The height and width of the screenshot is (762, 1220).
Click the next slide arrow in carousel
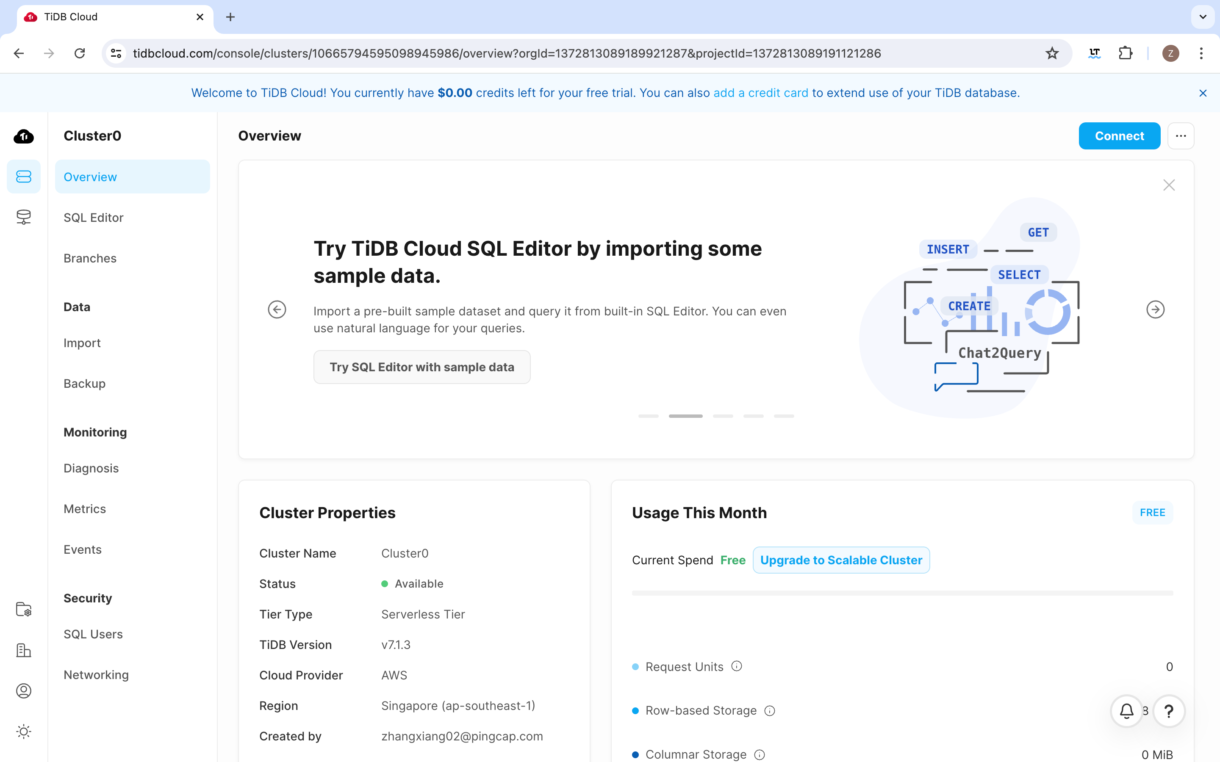pyautogui.click(x=1156, y=309)
